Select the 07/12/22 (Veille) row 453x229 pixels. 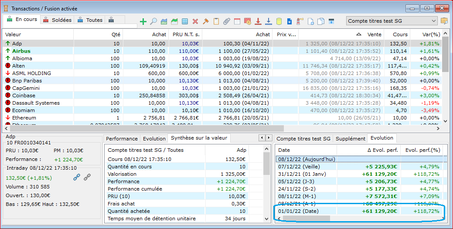click(x=359, y=167)
